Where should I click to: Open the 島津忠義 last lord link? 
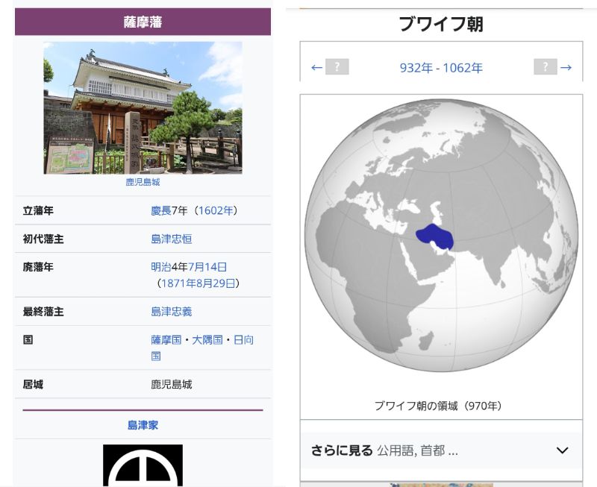(x=172, y=312)
